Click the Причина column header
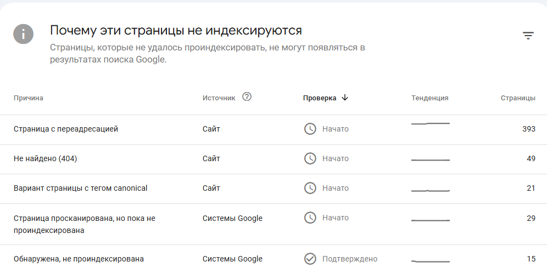This screenshot has width=547, height=273. 29,98
